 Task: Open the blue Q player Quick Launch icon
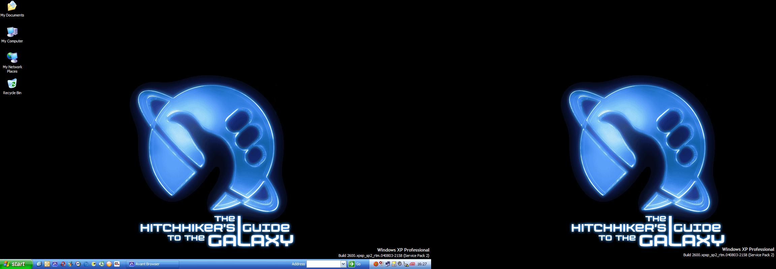coord(86,264)
